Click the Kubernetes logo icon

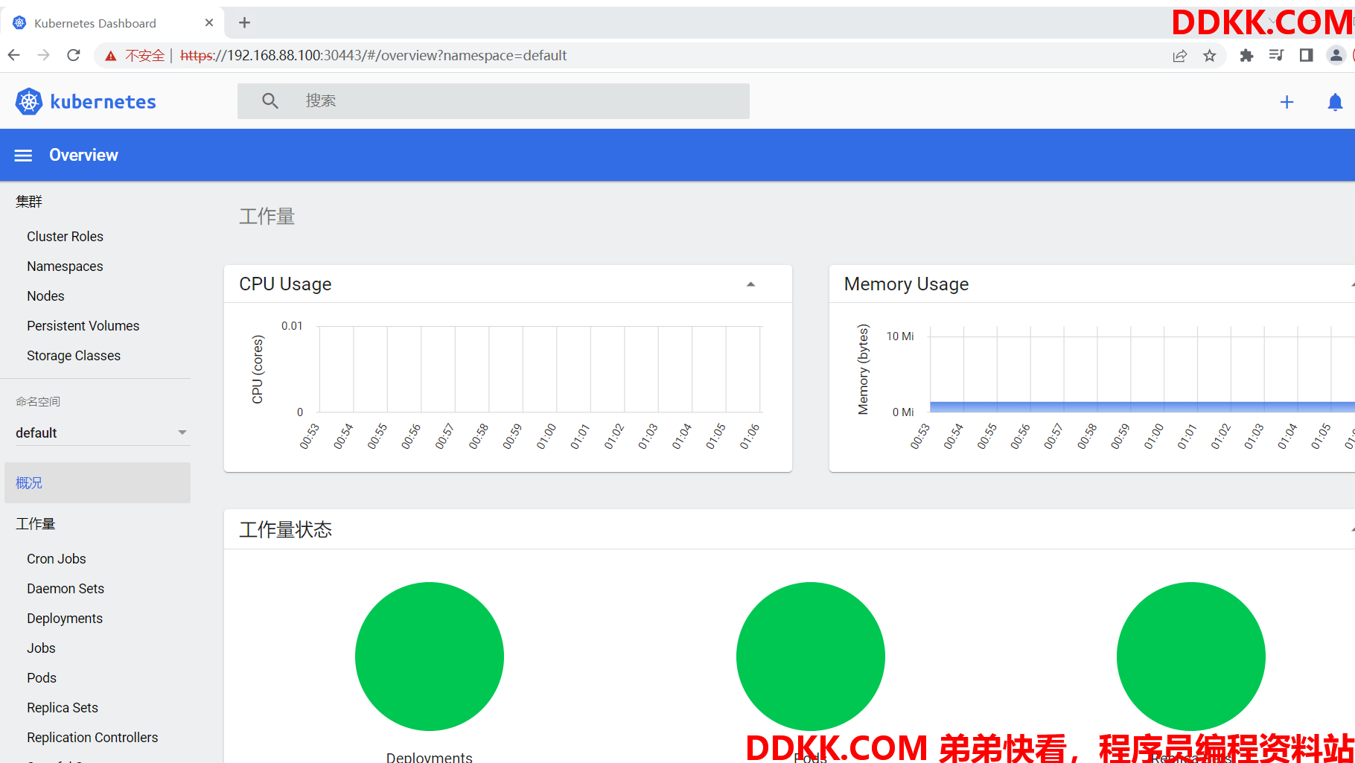29,101
